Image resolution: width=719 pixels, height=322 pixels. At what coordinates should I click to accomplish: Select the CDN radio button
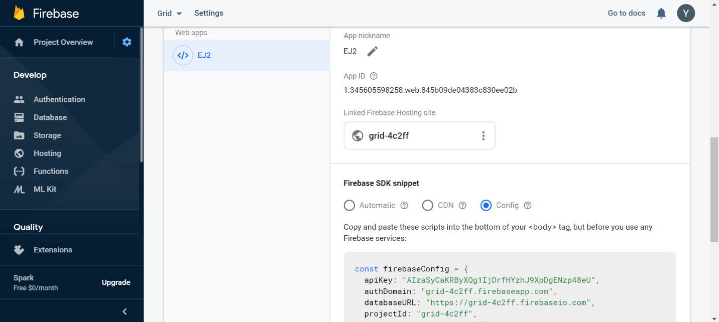click(428, 205)
